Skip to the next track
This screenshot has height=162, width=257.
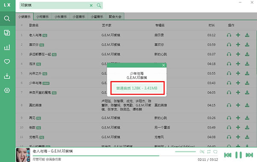[249, 155]
